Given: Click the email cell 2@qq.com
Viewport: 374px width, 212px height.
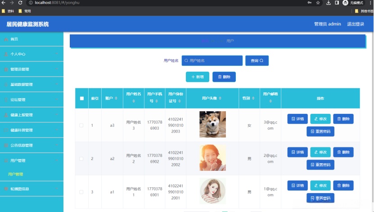Looking at the screenshot, I should tap(270, 159).
